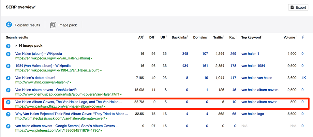Click top keyword 'van halen logo'
313x137 pixels.
(x=253, y=114)
